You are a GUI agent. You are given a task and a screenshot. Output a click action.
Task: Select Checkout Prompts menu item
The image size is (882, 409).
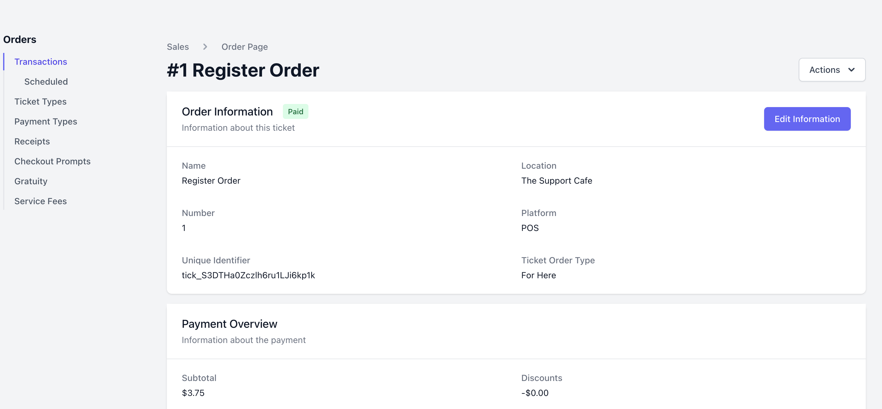(x=52, y=161)
